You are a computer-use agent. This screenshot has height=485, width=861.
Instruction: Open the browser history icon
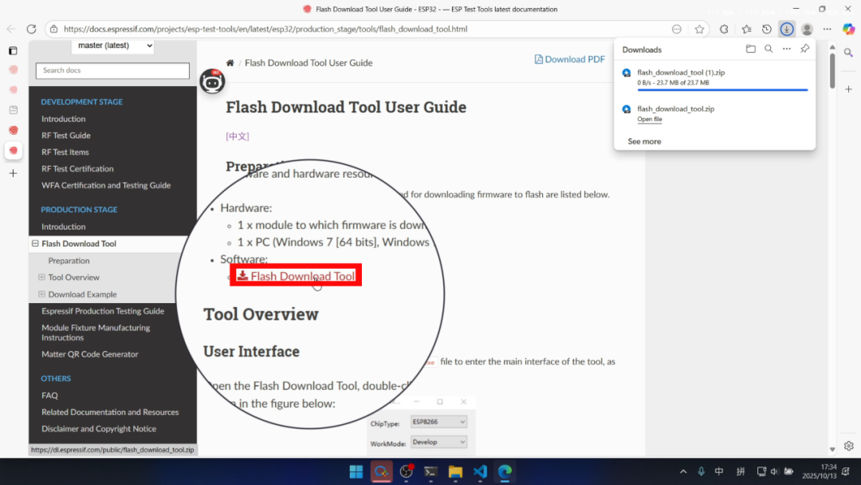click(766, 30)
